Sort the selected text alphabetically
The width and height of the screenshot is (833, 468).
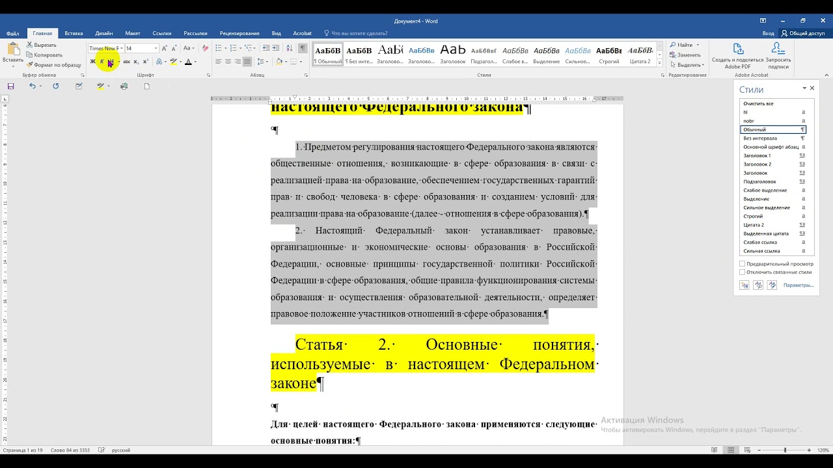click(x=289, y=48)
